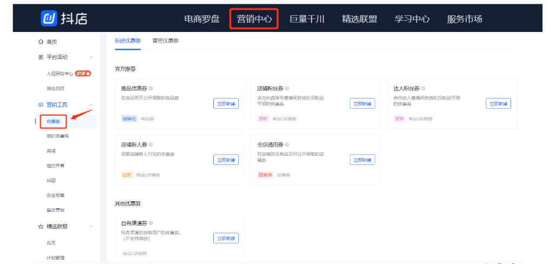Switch to the 新建优惠券 tab

[x=128, y=41]
